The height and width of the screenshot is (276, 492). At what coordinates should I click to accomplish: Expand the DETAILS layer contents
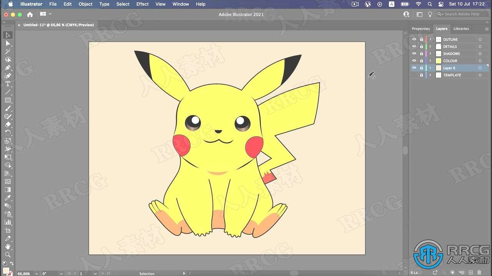(430, 46)
